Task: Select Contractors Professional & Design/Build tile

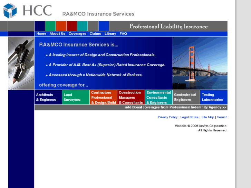Action: 103,97
